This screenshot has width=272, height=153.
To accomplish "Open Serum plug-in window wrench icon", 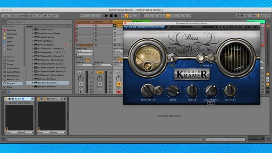I will [x=12, y=99].
